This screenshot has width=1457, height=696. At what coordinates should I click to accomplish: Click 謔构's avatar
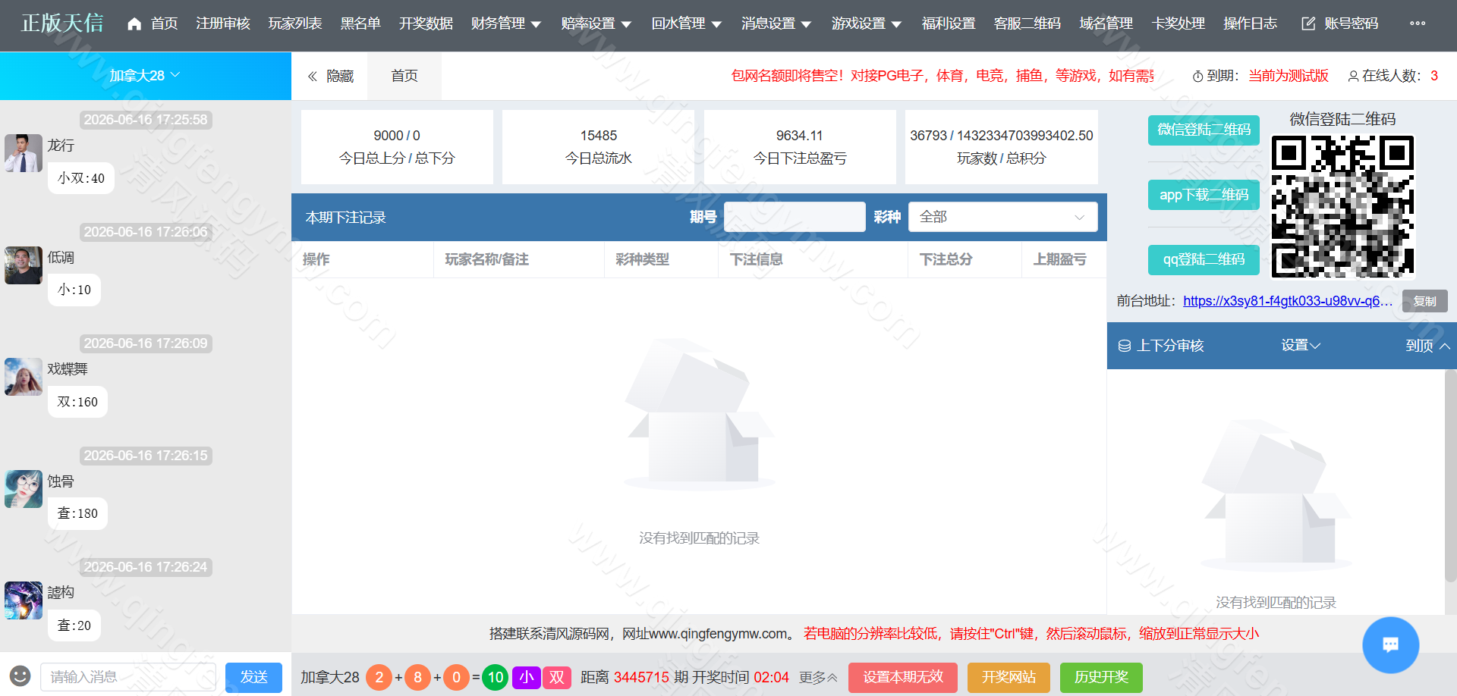pos(23,600)
